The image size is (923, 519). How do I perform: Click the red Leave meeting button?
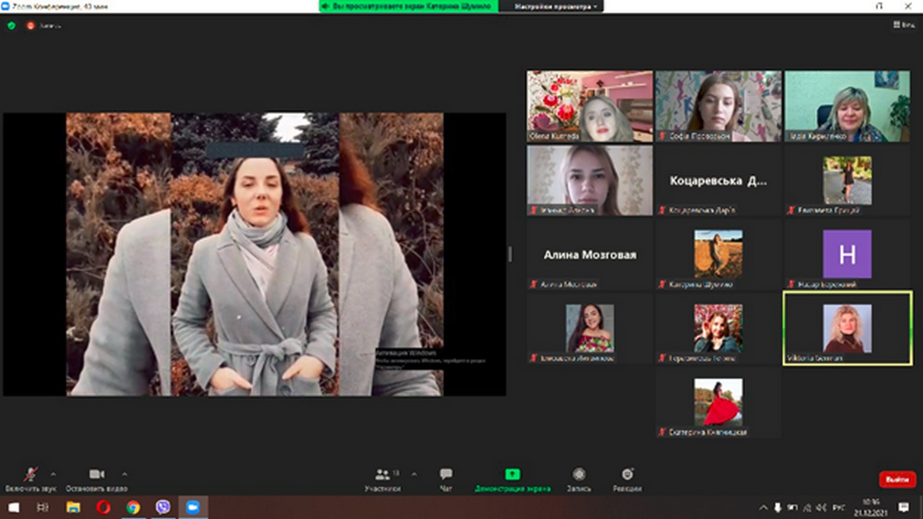point(897,479)
